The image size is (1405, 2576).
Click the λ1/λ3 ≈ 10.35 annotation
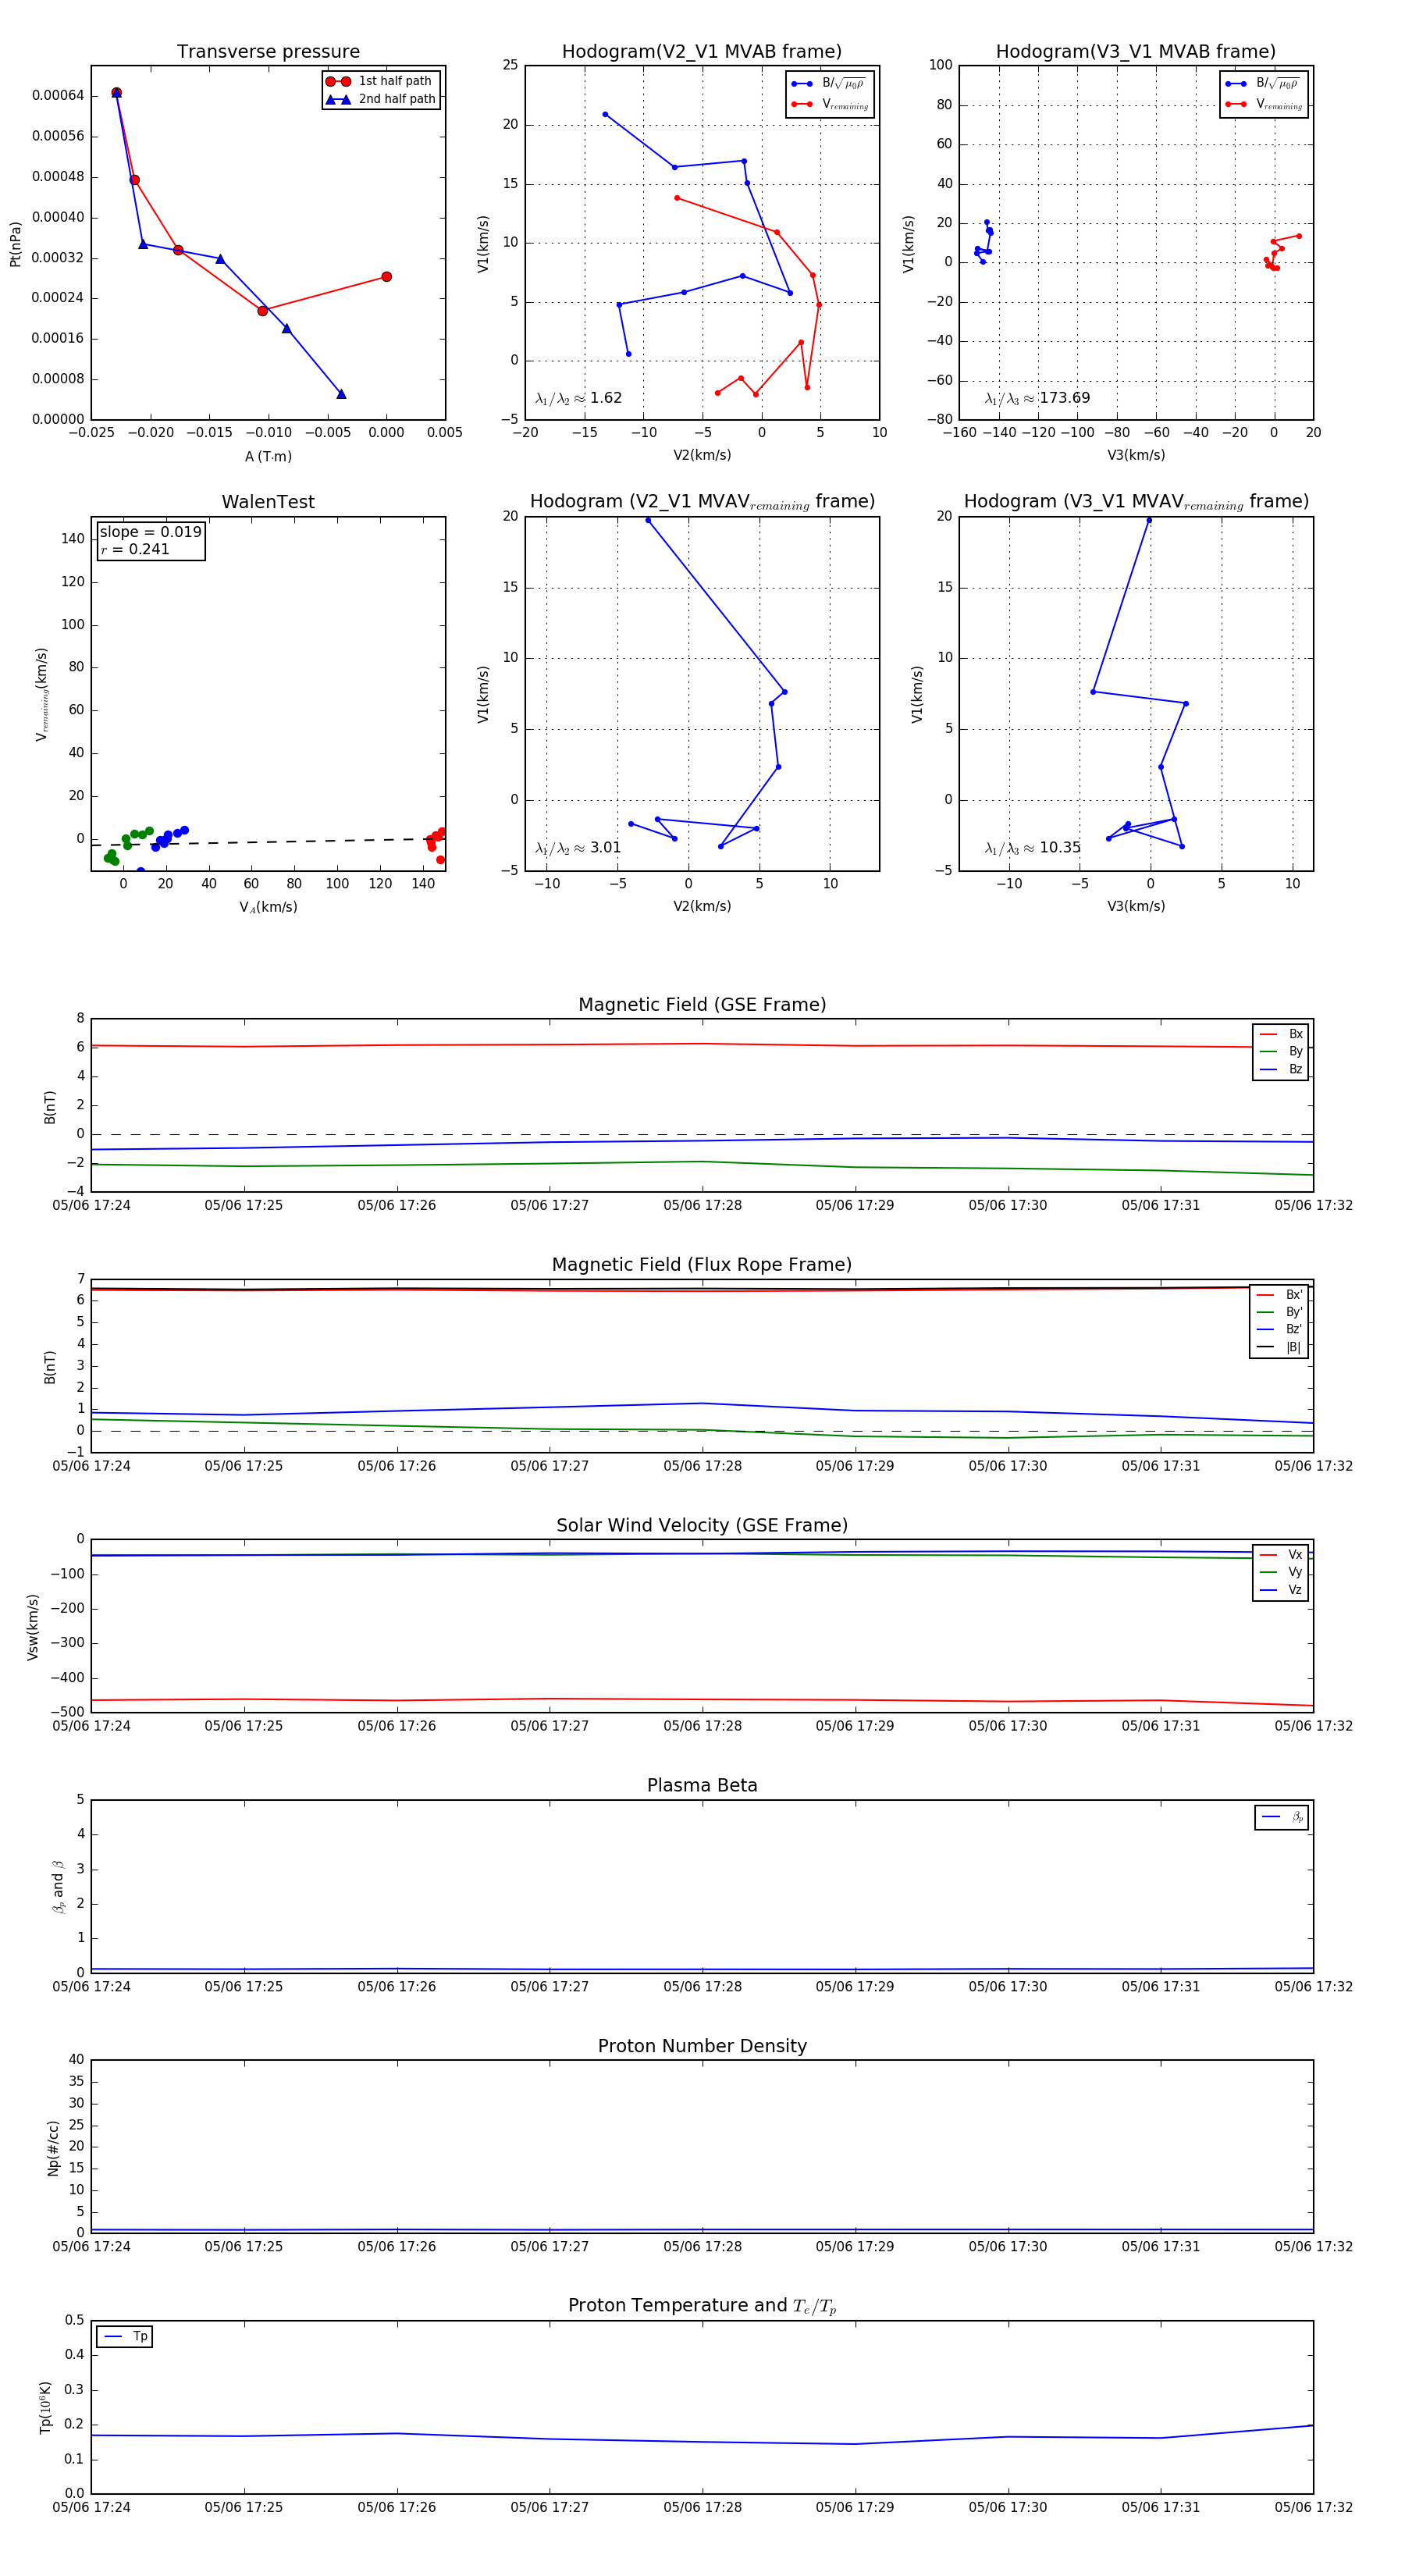pyautogui.click(x=1033, y=848)
